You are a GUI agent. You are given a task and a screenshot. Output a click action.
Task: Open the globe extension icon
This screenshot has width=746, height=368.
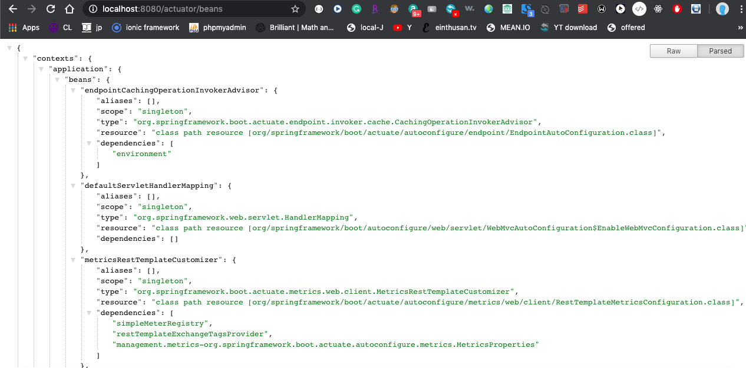488,9
